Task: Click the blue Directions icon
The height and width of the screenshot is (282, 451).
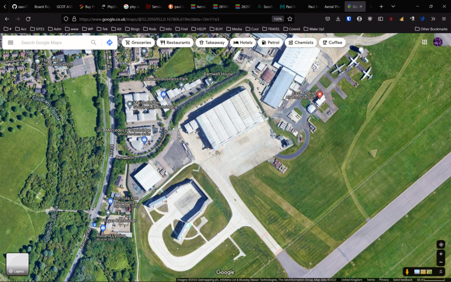Action: point(109,43)
